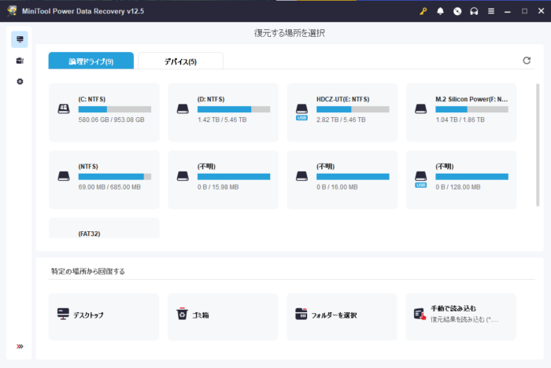Click the manual load result icon
The image size is (551, 368).
(x=420, y=314)
